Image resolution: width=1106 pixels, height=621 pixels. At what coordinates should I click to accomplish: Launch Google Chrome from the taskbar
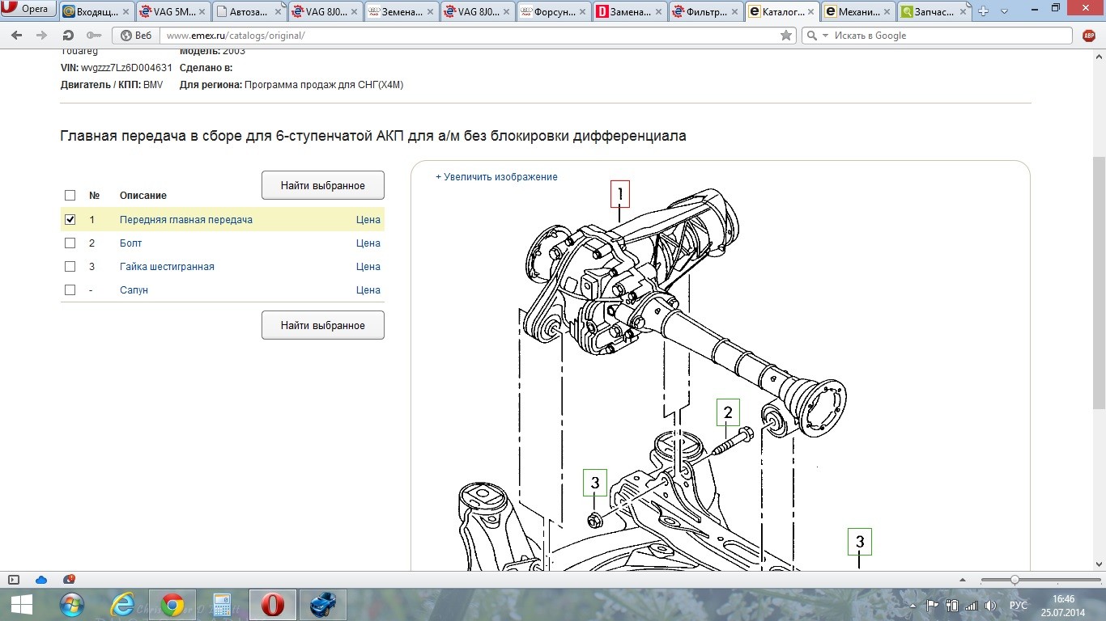point(172,605)
